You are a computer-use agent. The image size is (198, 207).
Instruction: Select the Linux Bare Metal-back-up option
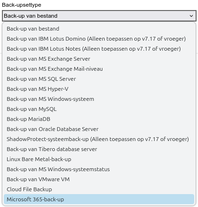point(99,159)
